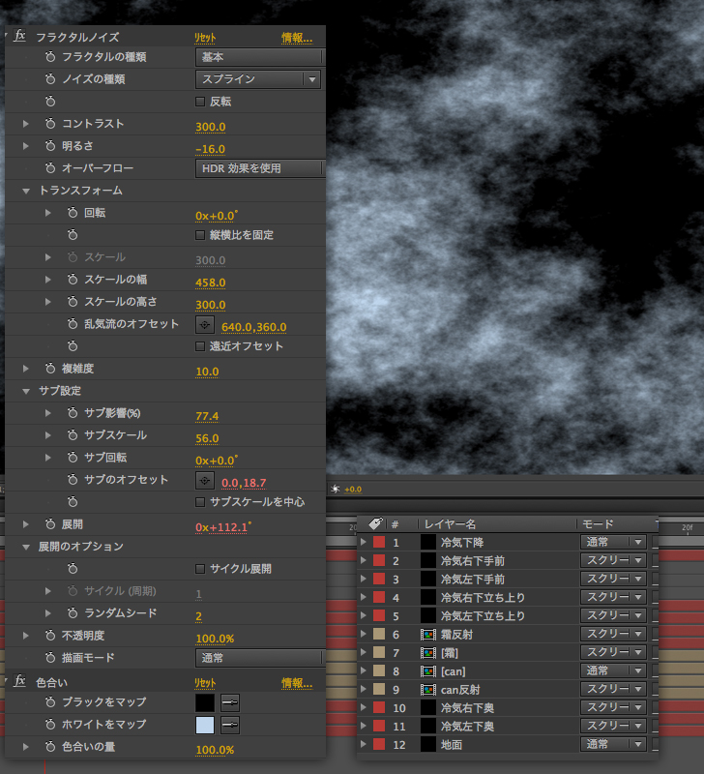Click the モード column header
The height and width of the screenshot is (774, 704).
[x=598, y=523]
